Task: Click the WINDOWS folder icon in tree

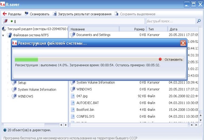Action: [14, 96]
